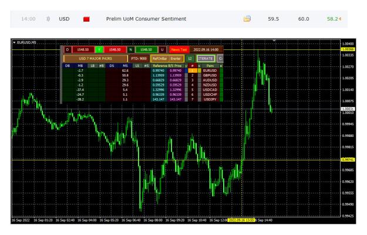Click the orange number 1 cell
The height and width of the screenshot is (235, 367).
point(193,70)
